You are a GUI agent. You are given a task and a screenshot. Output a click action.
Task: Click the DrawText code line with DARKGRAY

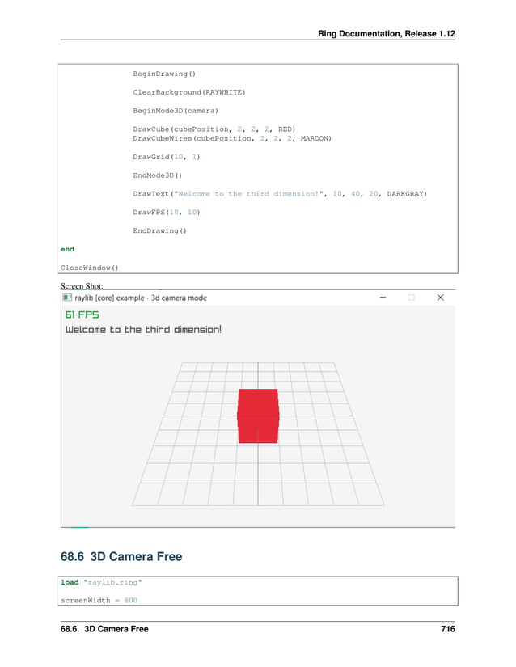[x=280, y=193]
